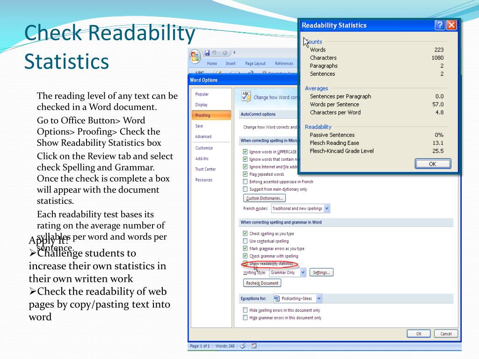This screenshot has height=359, width=479.
Task: Enable Hide spelling errors in this document only
Action: coord(245,310)
